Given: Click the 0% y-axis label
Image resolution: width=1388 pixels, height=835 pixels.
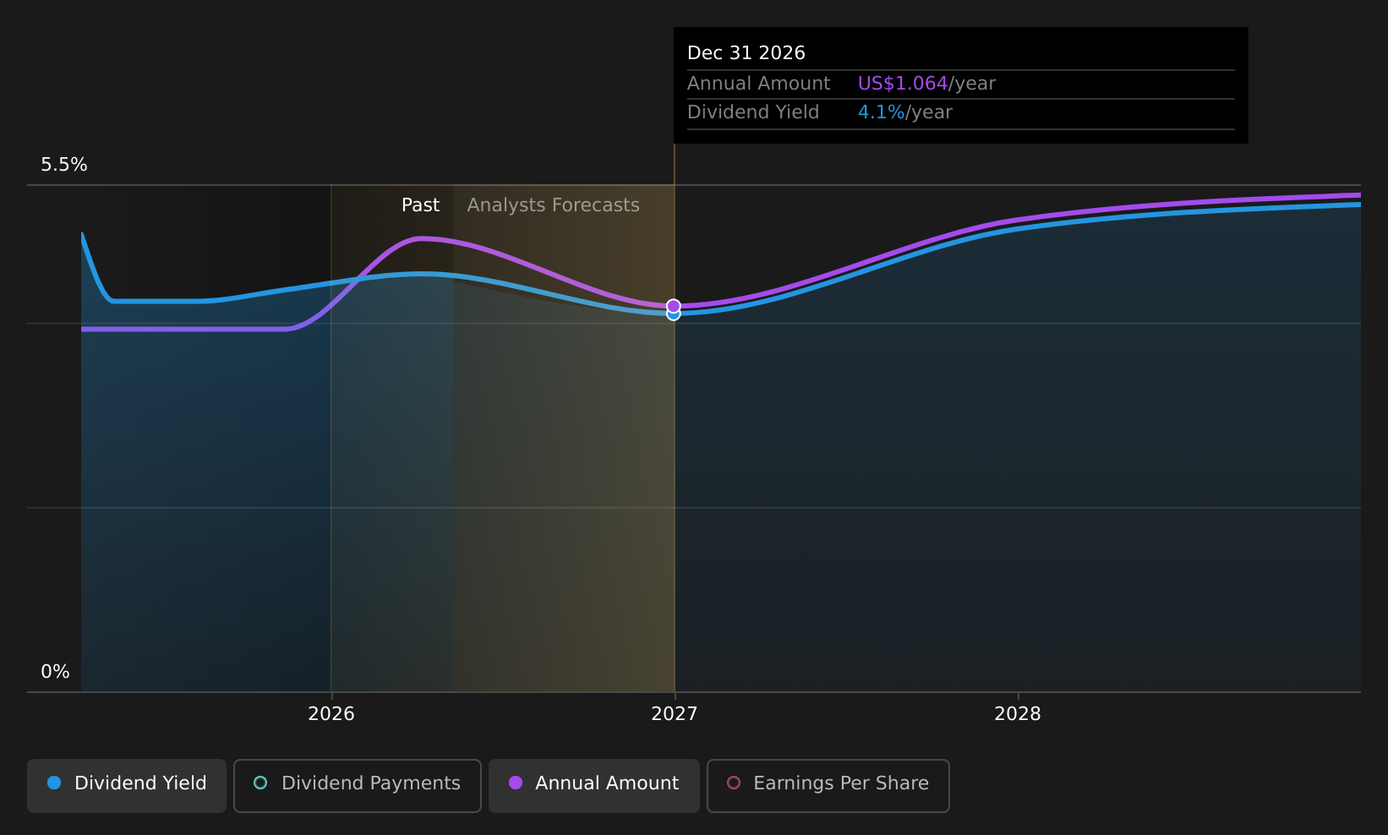Looking at the screenshot, I should (55, 672).
